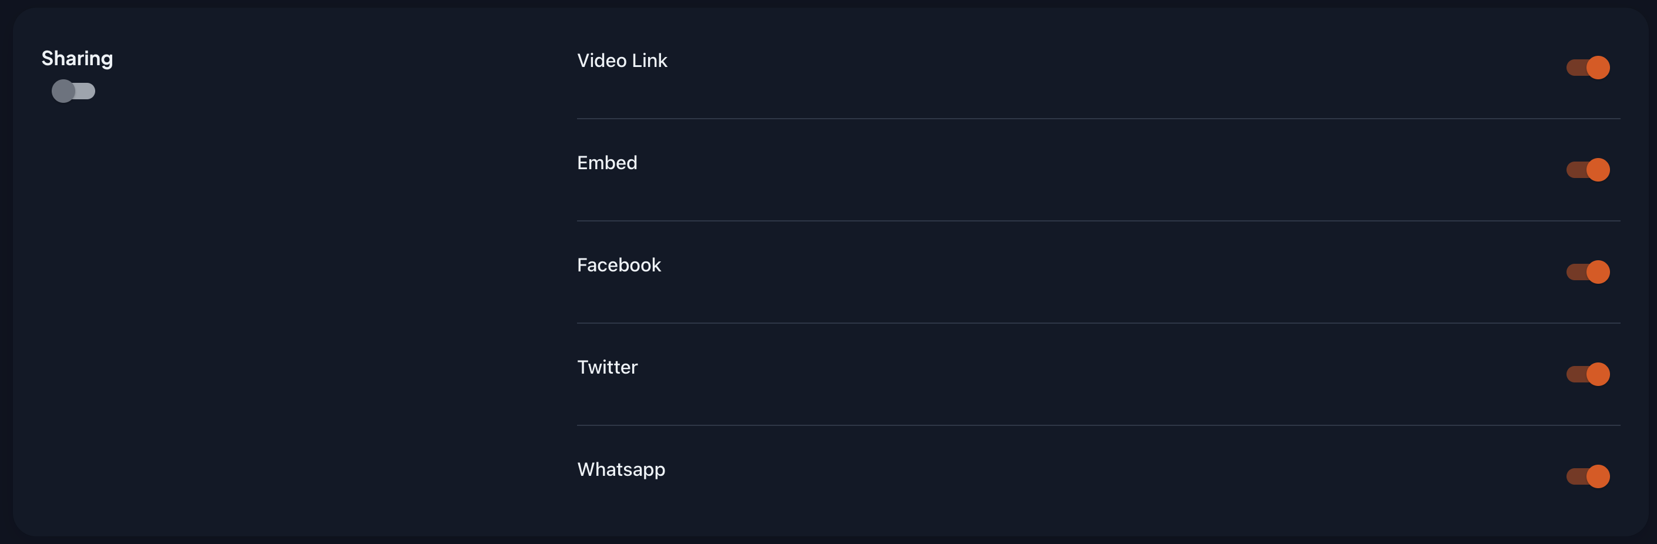Select the Whatsapp label text
Screen dimensions: 1657x544
coord(622,469)
